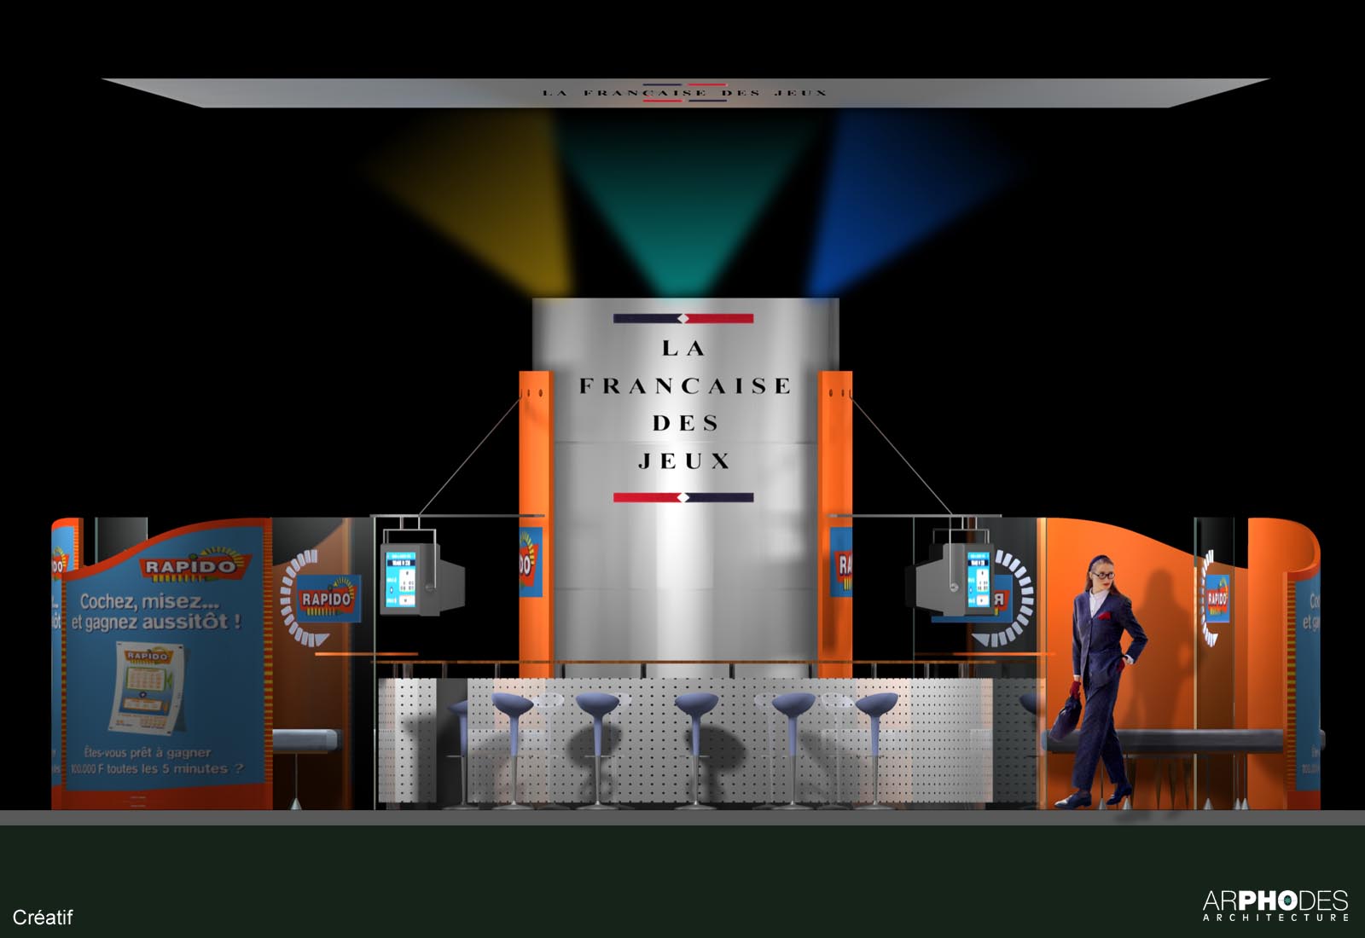Viewport: 1365px width, 938px height.
Task: Click the 'Êtes-vous prêt à gagner' poster text
Action: (147, 752)
